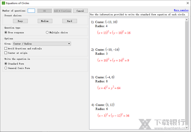Check the Center at origin option
The width and height of the screenshot is (191, 132).
pos(6,53)
